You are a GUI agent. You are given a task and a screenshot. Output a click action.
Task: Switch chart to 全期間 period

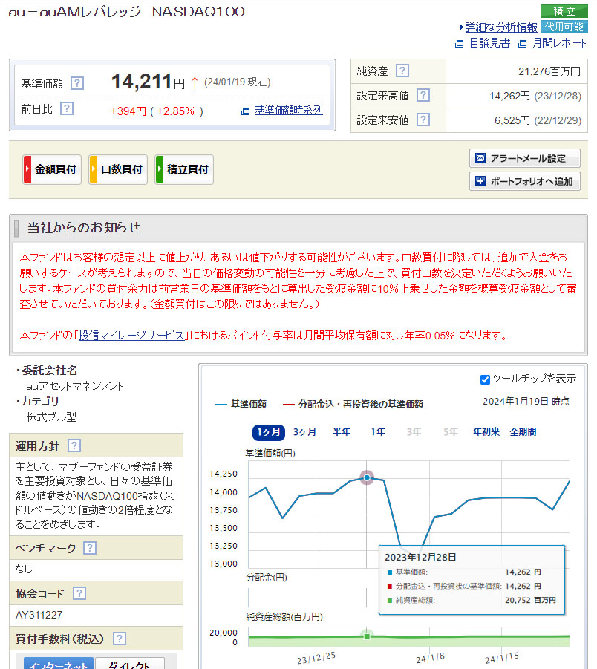523,432
